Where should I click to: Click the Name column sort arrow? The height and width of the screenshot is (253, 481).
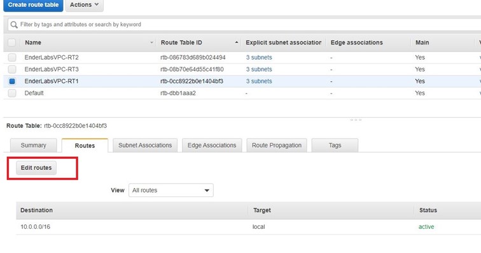click(x=151, y=43)
